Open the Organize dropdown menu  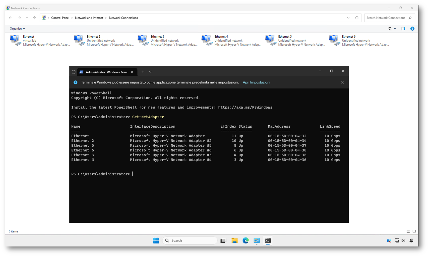tap(17, 29)
